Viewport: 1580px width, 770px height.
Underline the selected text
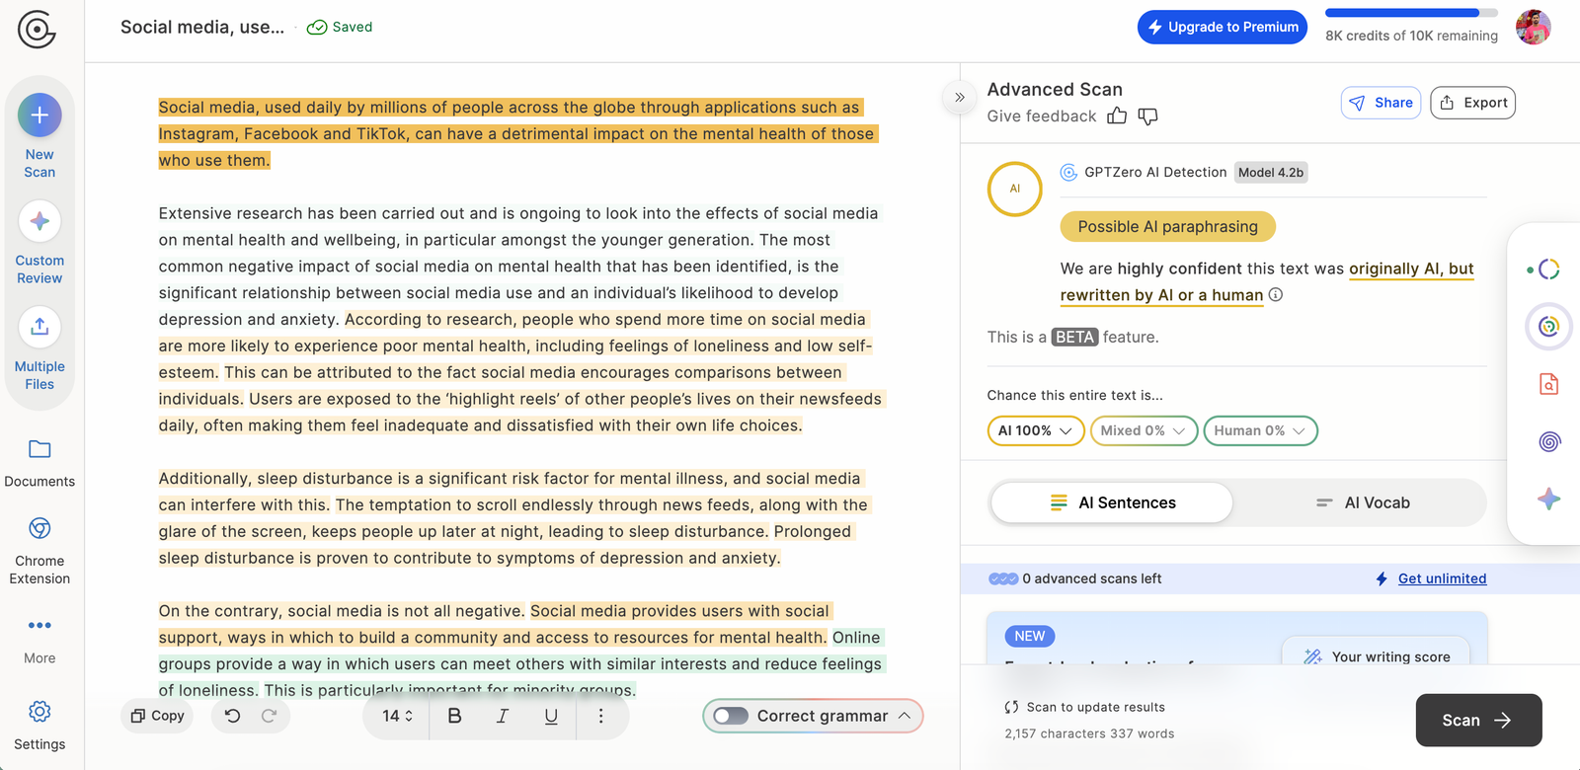(x=551, y=716)
